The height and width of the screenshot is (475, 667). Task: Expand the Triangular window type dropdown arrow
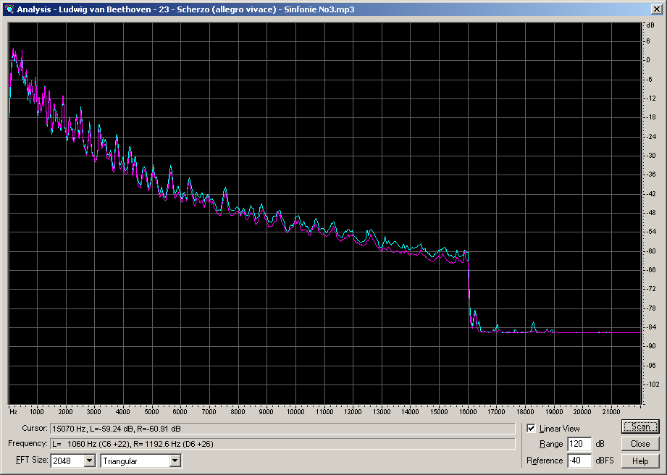coord(175,461)
